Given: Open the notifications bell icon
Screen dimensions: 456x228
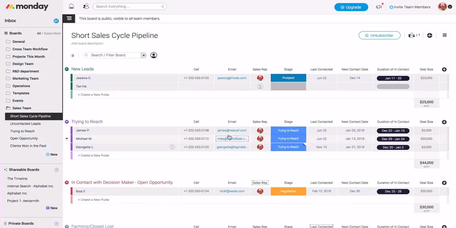Looking at the screenshot, I should [71, 6].
